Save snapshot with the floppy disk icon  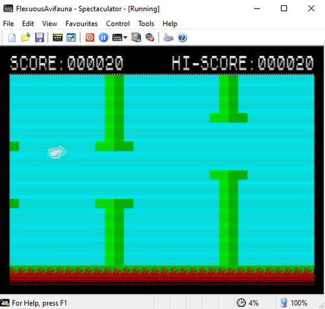click(x=40, y=38)
